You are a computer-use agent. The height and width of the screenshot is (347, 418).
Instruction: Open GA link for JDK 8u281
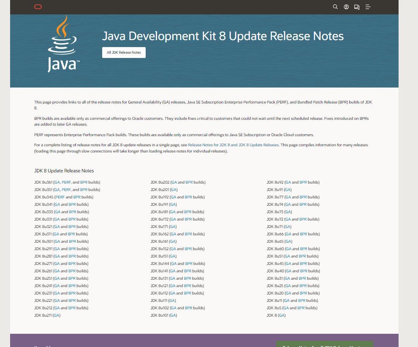(57, 256)
